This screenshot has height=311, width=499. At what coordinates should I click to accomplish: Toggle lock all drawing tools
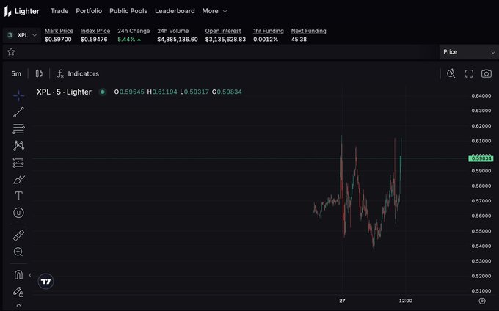tap(18, 291)
